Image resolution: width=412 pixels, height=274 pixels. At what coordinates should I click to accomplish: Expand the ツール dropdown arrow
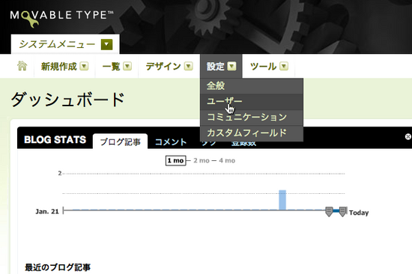click(284, 66)
